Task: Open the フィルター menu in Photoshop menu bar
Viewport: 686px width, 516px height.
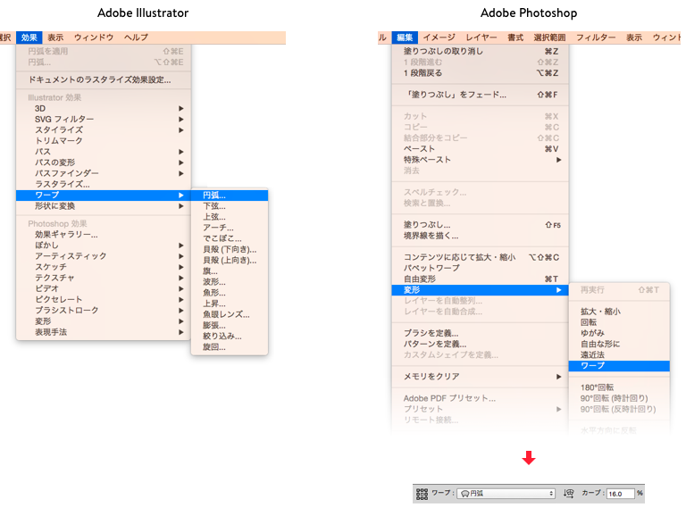Action: (x=596, y=37)
